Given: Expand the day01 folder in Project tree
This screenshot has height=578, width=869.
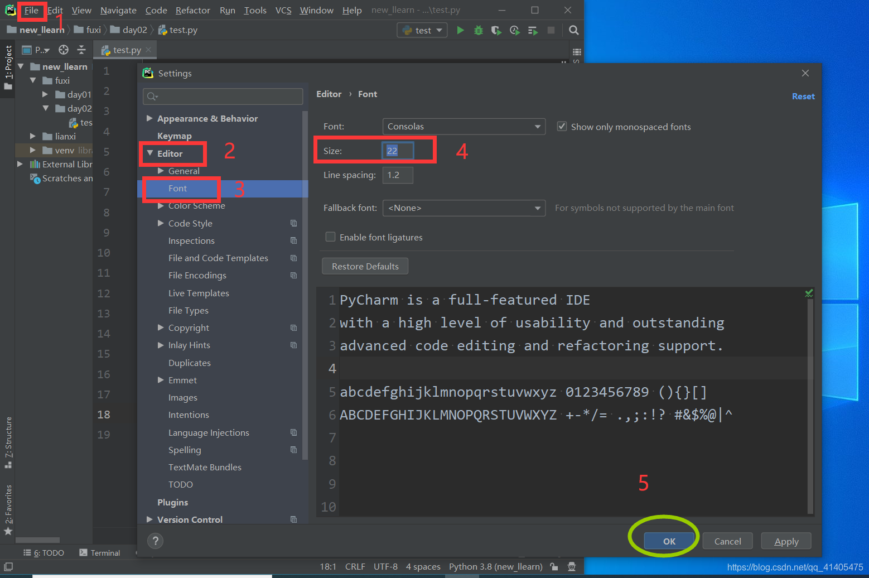Looking at the screenshot, I should (45, 94).
